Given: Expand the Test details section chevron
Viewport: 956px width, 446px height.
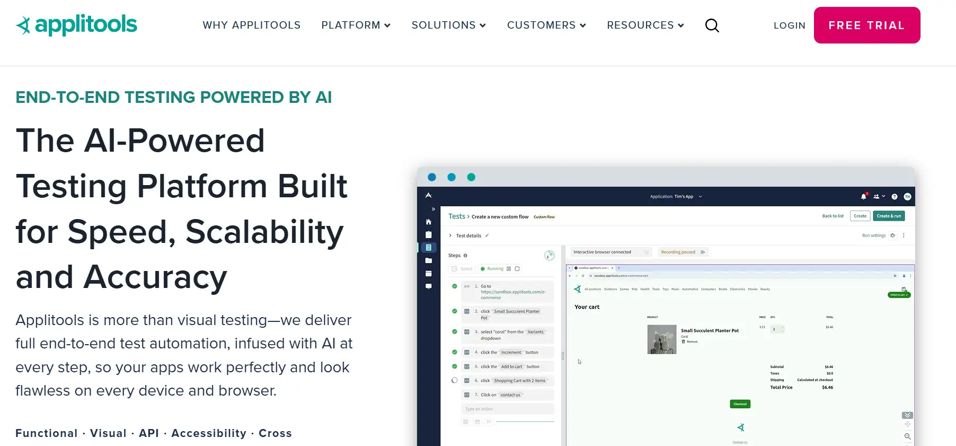Looking at the screenshot, I should (450, 235).
